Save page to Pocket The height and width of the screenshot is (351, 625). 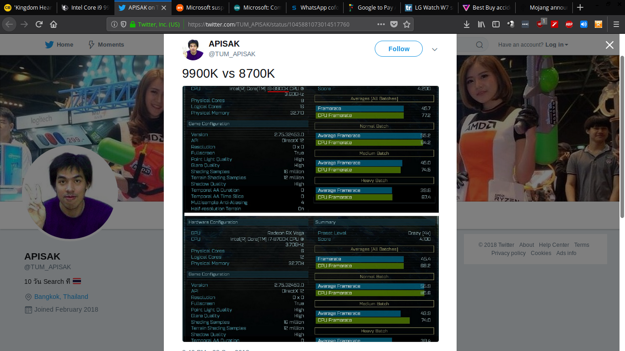point(394,24)
